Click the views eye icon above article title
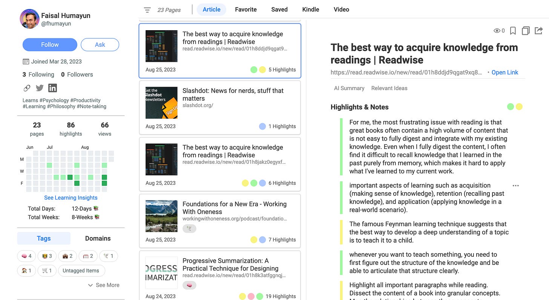This screenshot has height=300, width=549. (x=497, y=31)
